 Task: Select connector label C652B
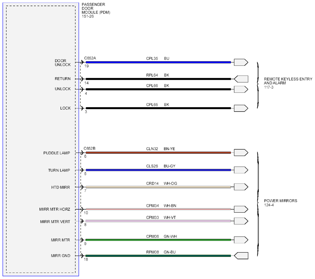tap(89, 148)
